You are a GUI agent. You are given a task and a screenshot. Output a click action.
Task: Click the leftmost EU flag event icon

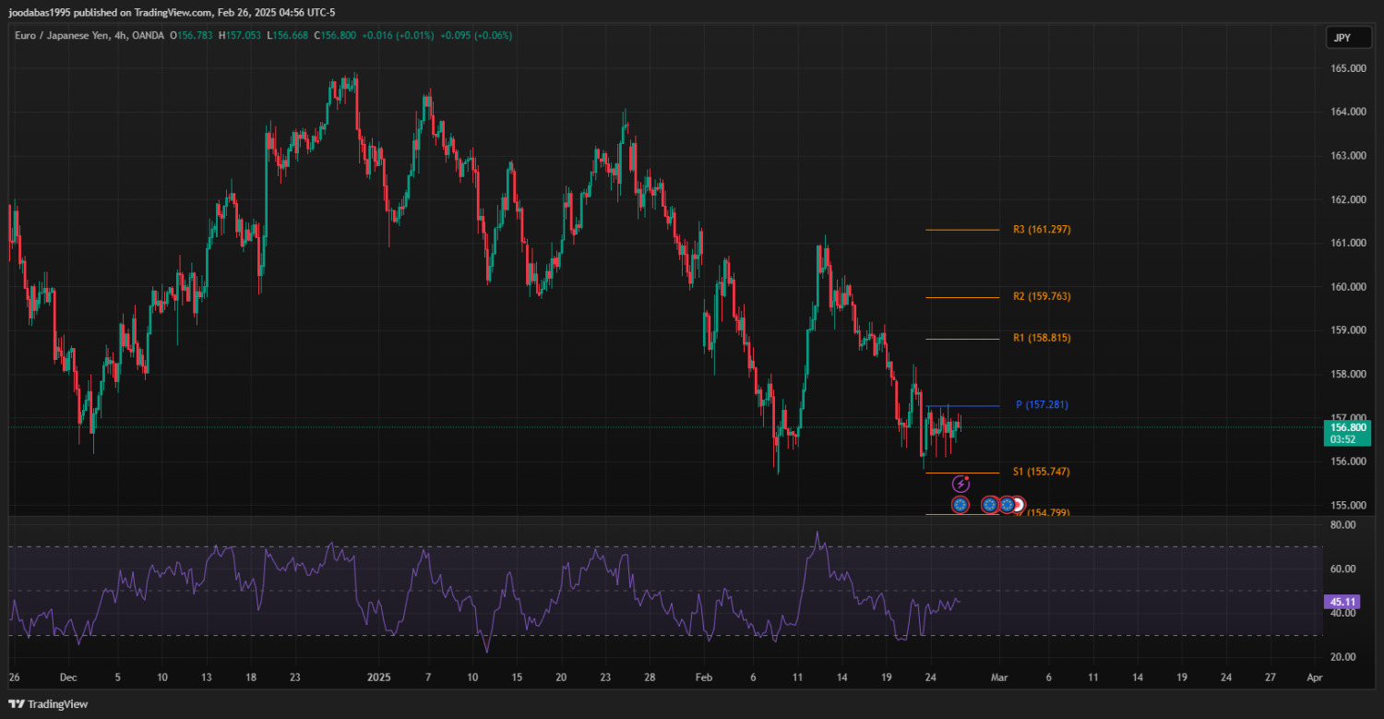tap(960, 505)
